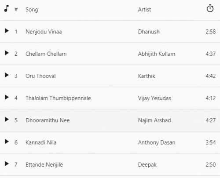Click the Karthik artist name
The image size is (220, 178).
[x=147, y=76]
